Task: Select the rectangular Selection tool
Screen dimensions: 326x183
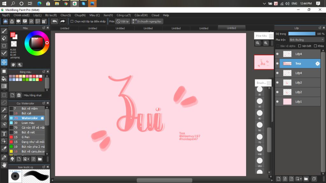Action: [4, 95]
